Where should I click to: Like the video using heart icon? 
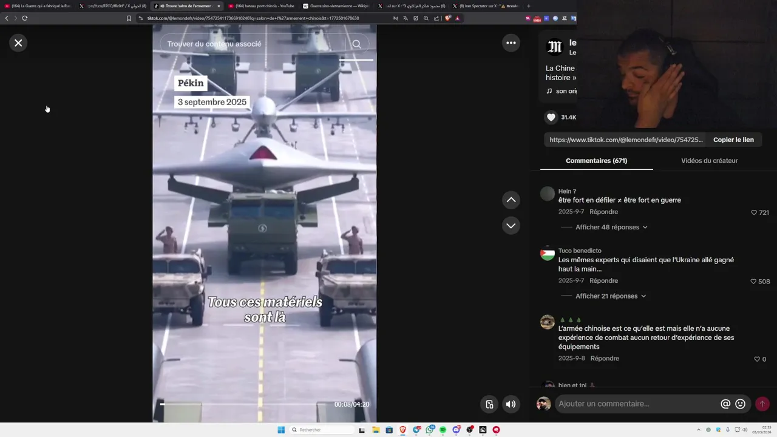click(x=551, y=117)
